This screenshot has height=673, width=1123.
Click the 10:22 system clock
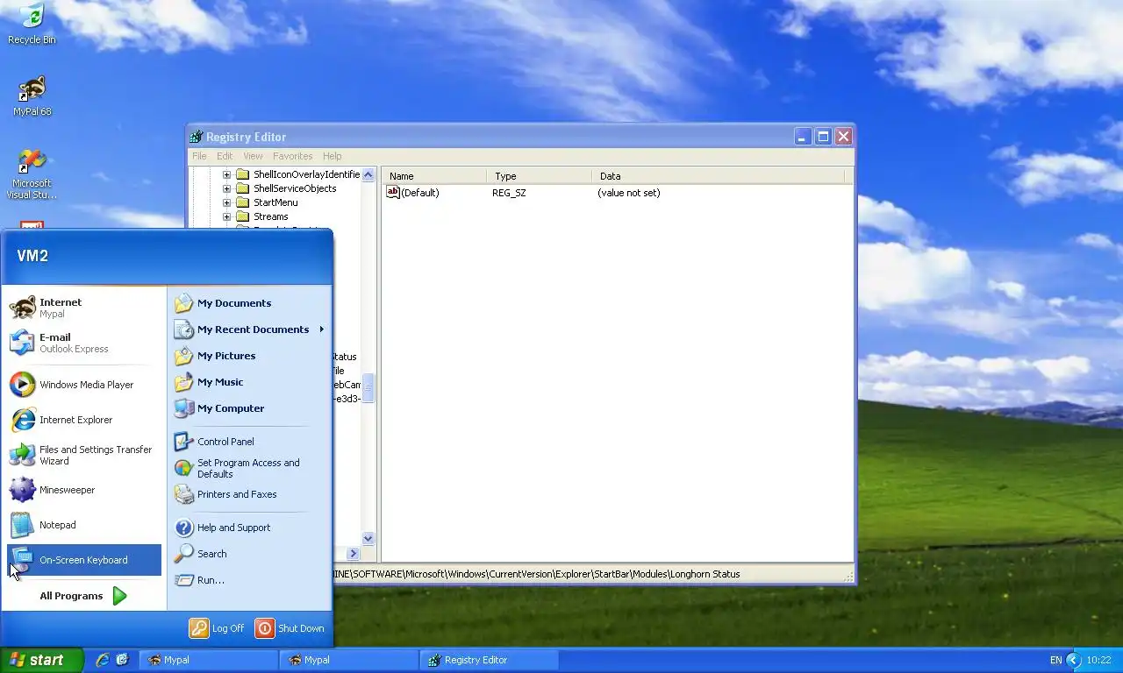(1098, 660)
